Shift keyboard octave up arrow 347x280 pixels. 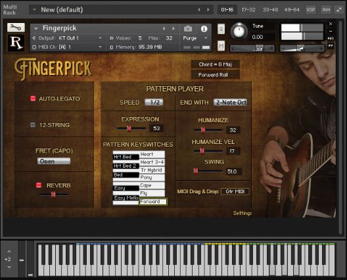(x=9, y=251)
